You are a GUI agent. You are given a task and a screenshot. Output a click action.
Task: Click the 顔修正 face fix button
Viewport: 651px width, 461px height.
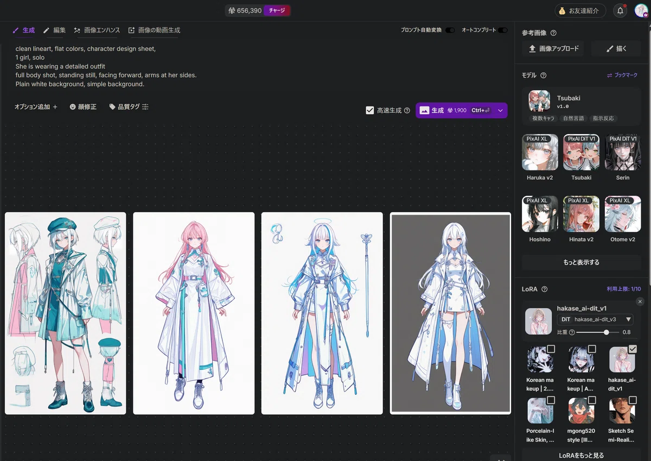click(83, 107)
